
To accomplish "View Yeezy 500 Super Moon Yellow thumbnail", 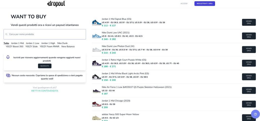I will pos(97,118).
